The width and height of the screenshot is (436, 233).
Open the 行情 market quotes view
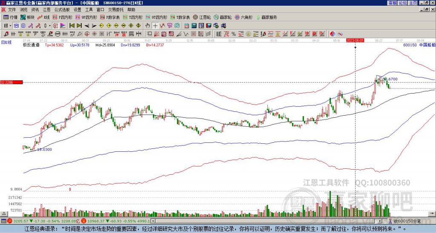tap(10, 17)
